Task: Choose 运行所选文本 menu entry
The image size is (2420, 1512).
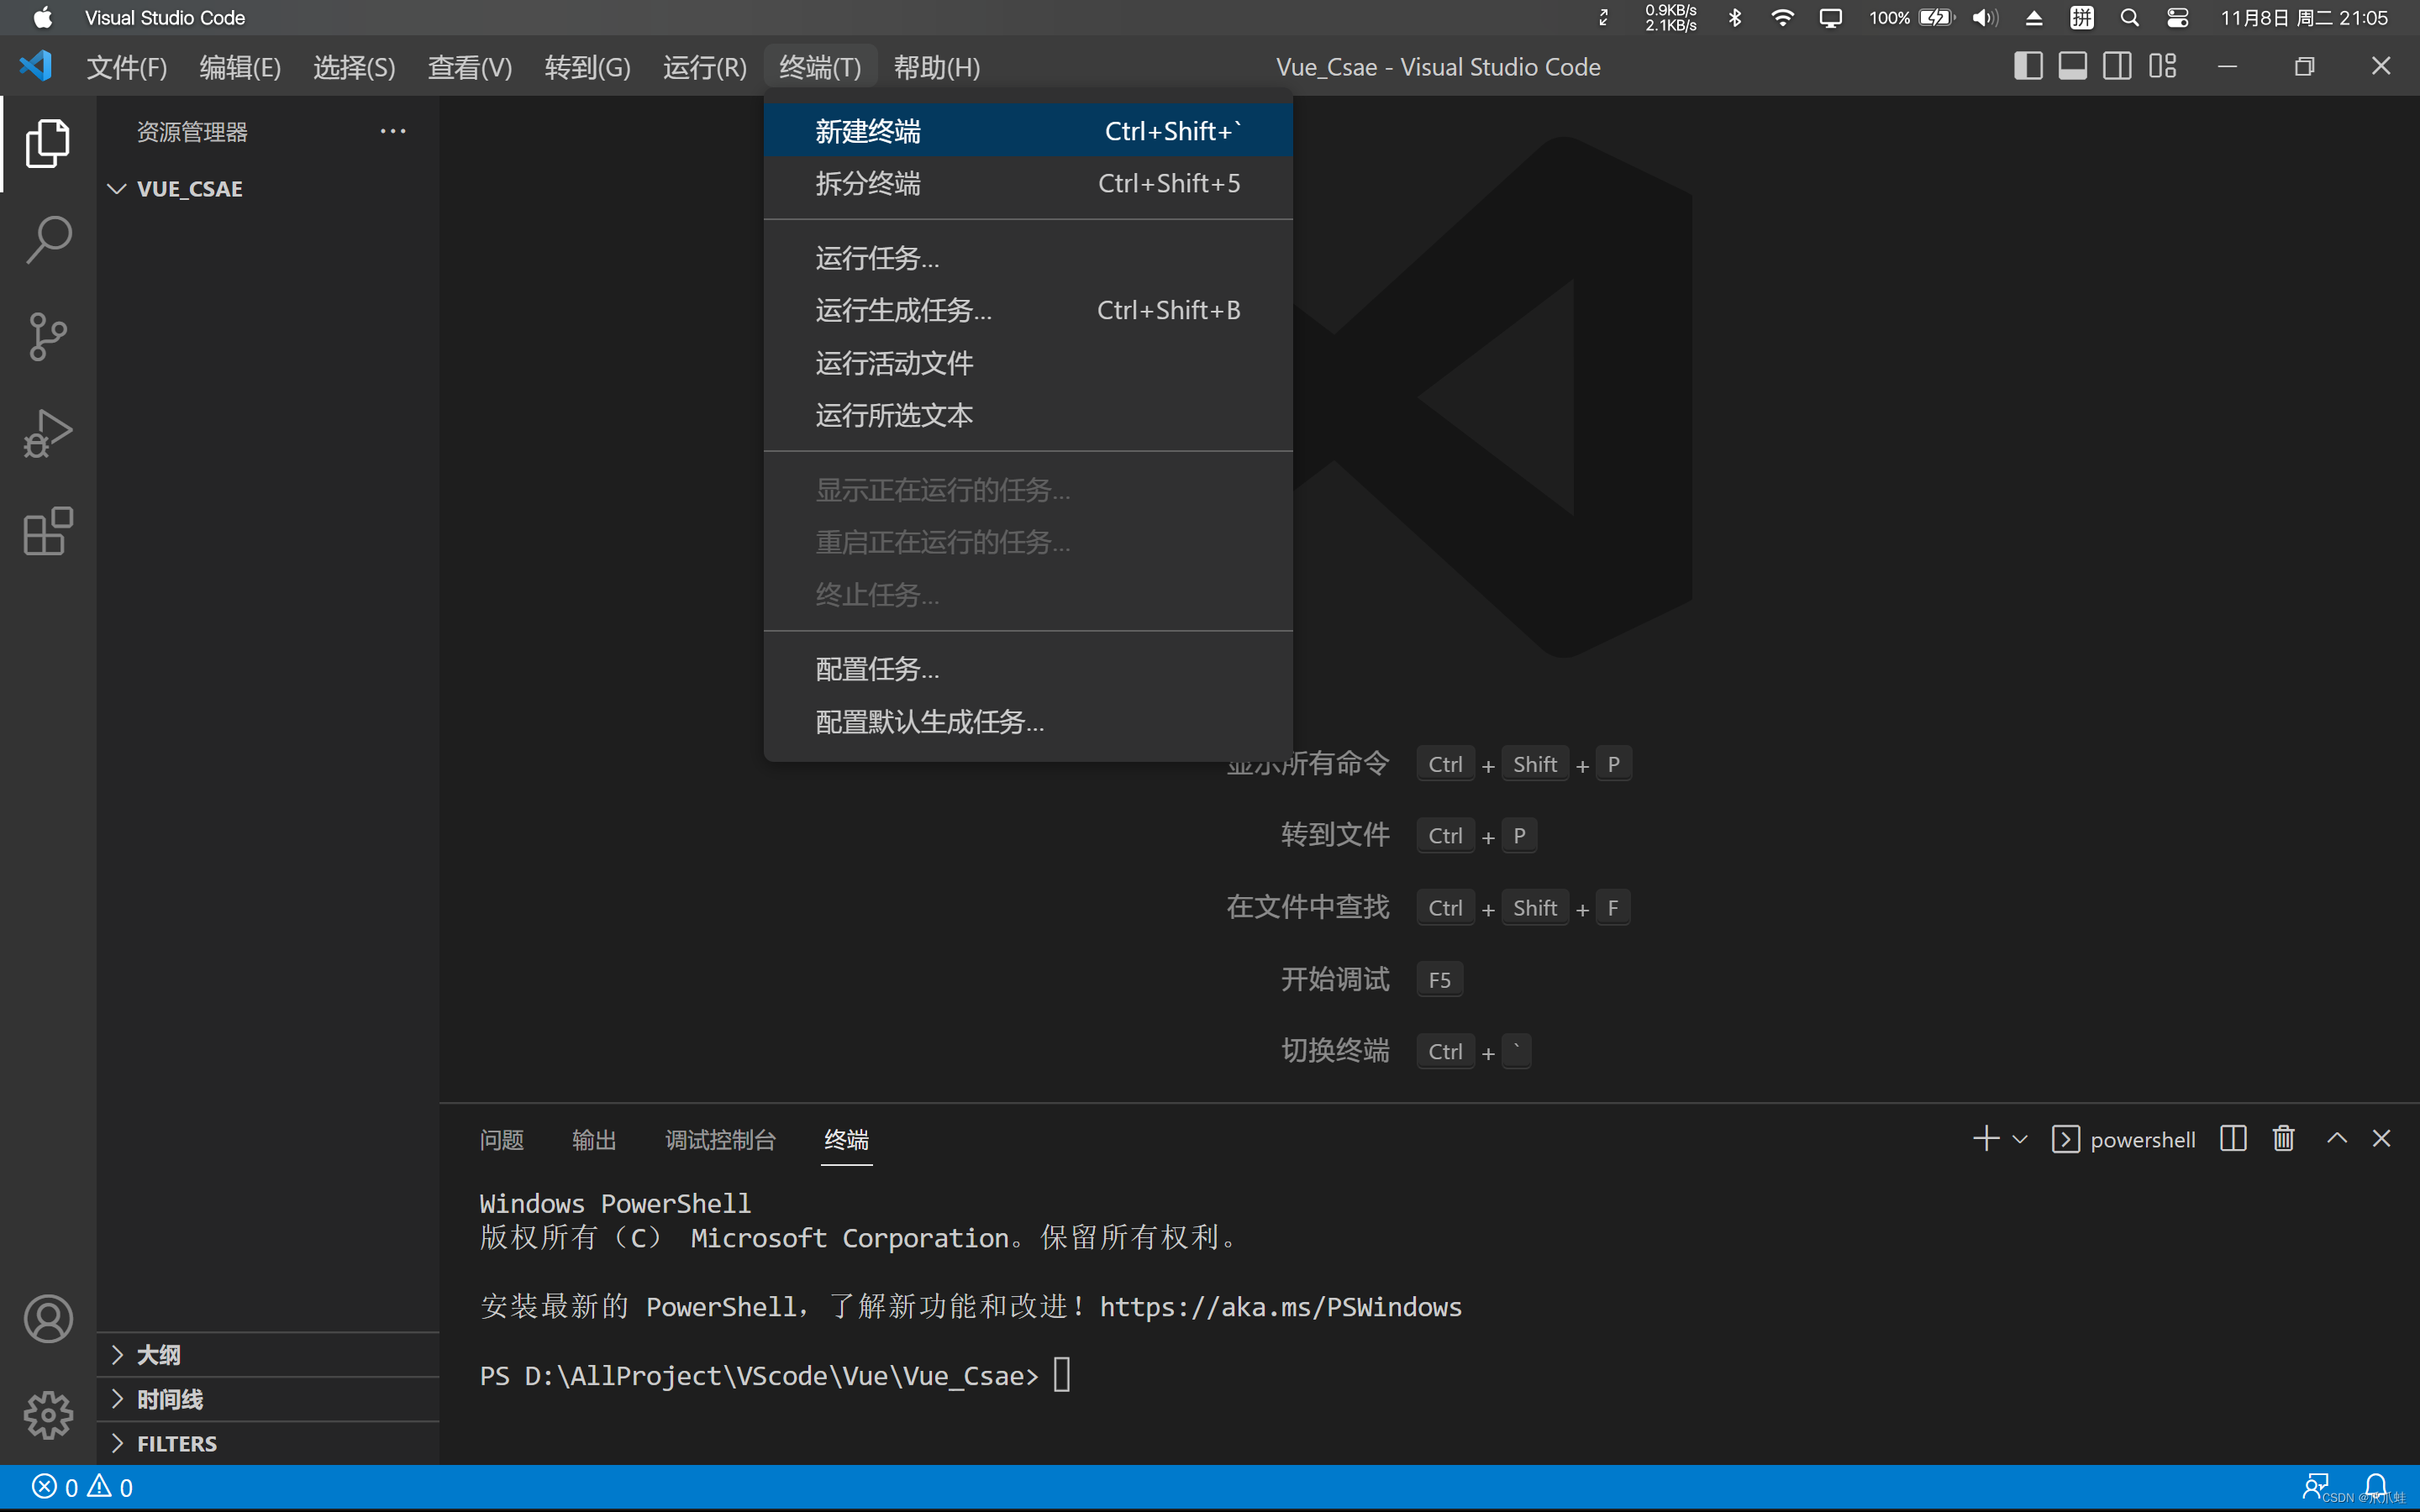Action: click(x=1028, y=415)
